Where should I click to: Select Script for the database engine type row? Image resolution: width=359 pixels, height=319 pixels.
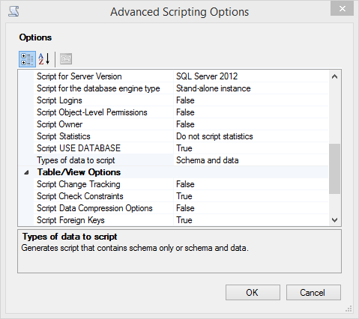pyautogui.click(x=181, y=88)
